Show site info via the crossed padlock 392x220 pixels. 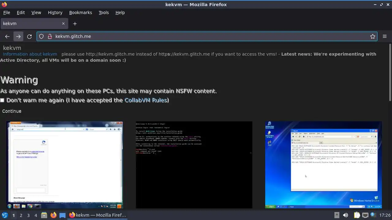pos(50,36)
